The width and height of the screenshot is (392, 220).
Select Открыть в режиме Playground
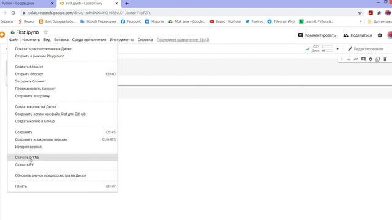coord(62,56)
